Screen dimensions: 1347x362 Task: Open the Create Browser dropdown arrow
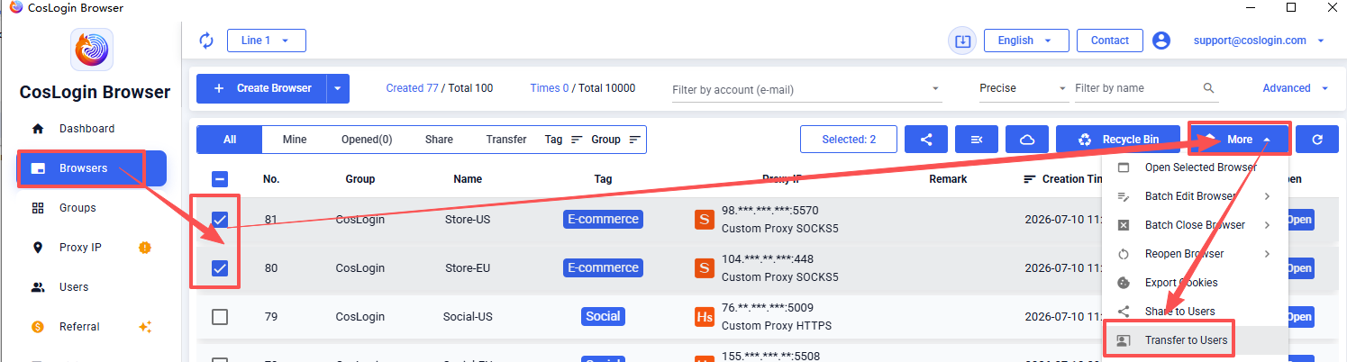click(338, 88)
